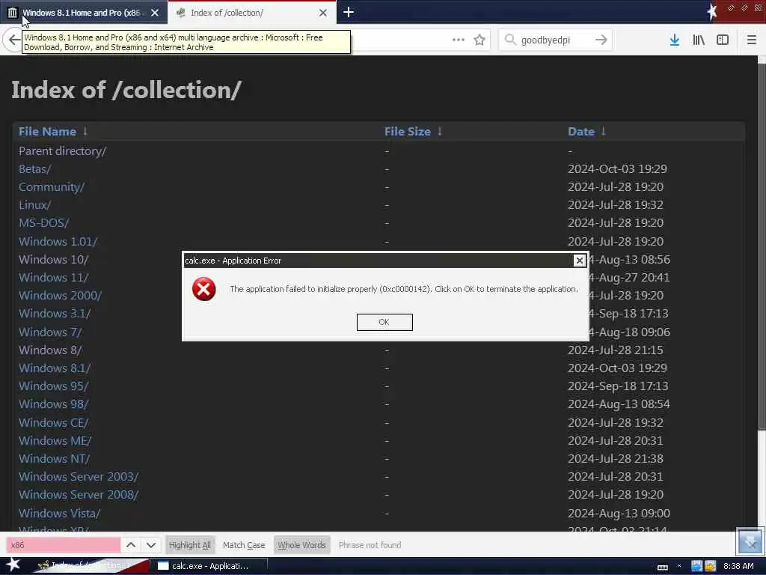Open the page actions three-dot menu
The height and width of the screenshot is (575, 766).
(459, 40)
